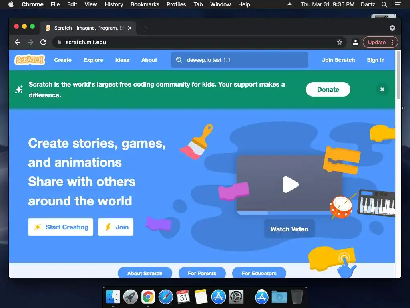Click Join Scratch in the navigation
The height and width of the screenshot is (308, 410).
(338, 60)
